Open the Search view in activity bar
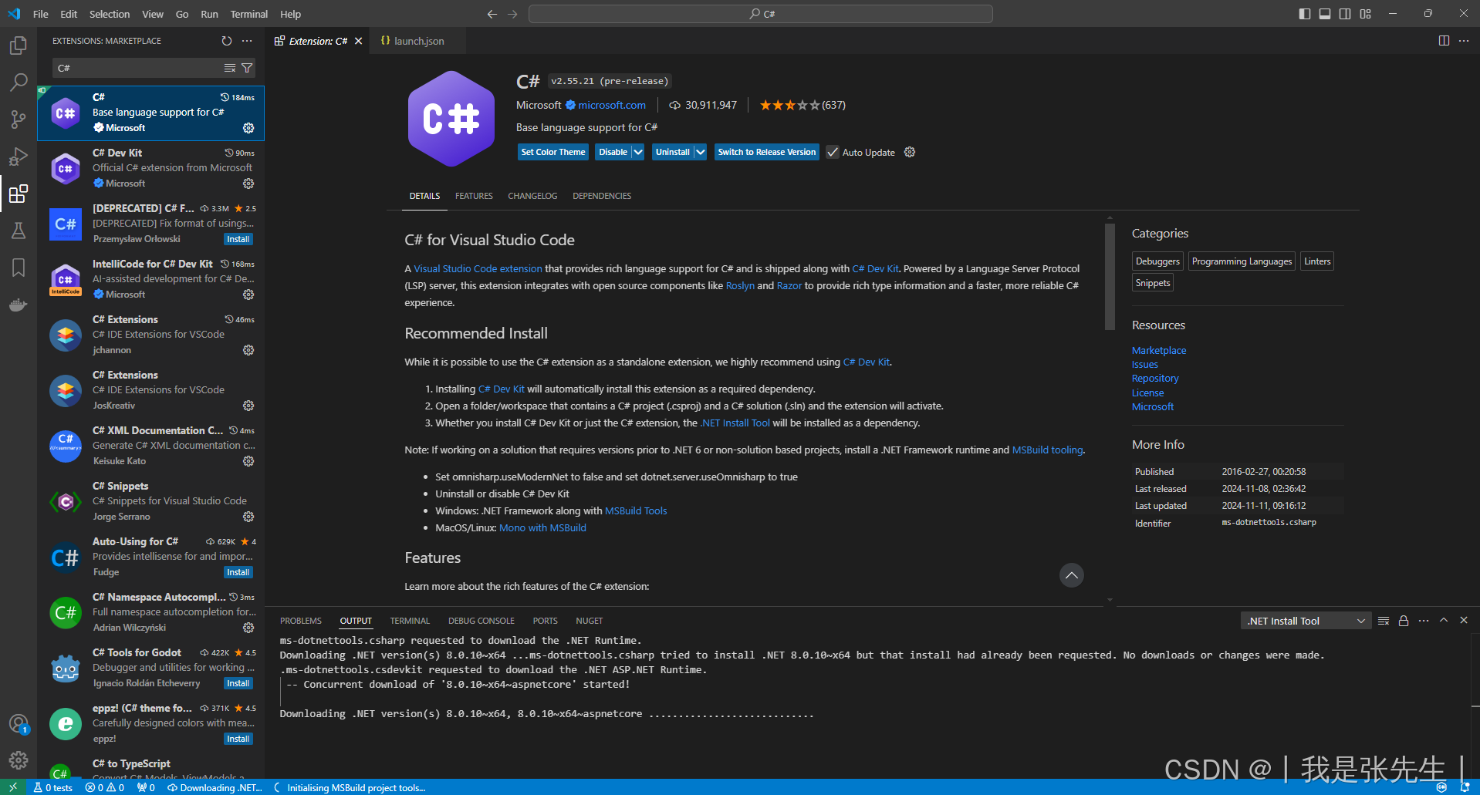The image size is (1480, 795). [x=19, y=83]
